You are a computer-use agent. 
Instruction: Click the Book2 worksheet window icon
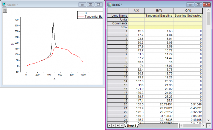click(x=109, y=5)
